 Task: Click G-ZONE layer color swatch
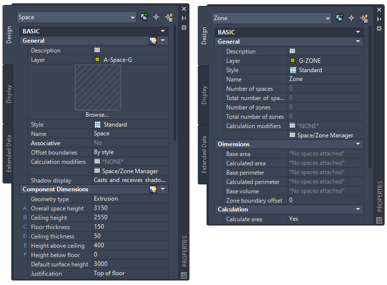point(293,60)
